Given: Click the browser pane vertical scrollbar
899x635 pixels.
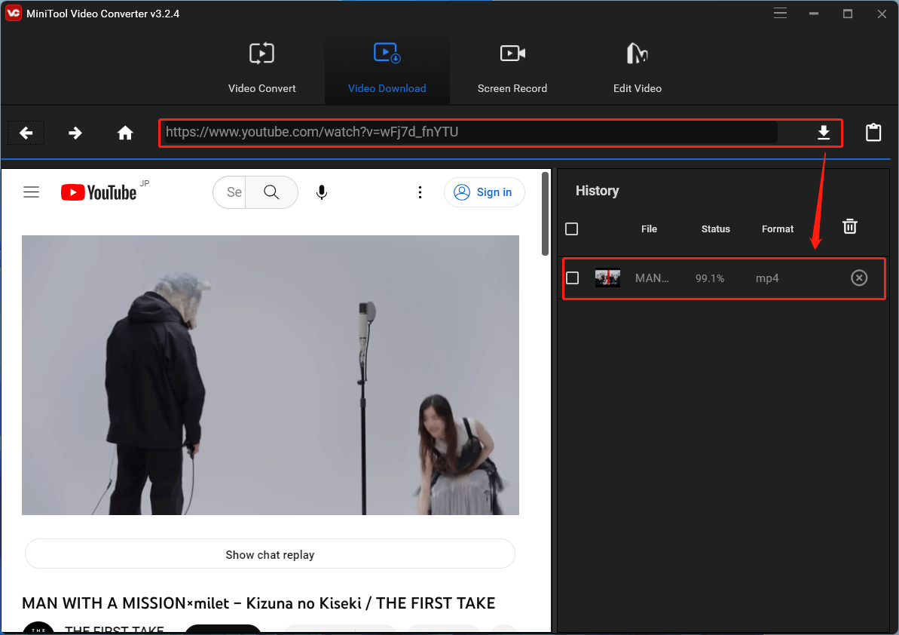Looking at the screenshot, I should click(x=546, y=213).
